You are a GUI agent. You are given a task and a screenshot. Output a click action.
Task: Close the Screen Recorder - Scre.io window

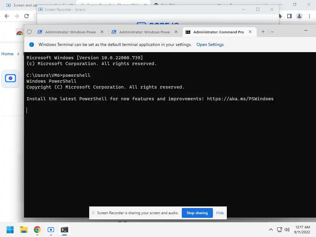tap(272, 10)
